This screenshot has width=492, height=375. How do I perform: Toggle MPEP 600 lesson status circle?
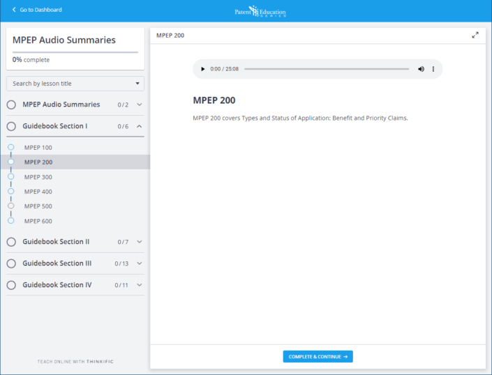click(x=11, y=220)
